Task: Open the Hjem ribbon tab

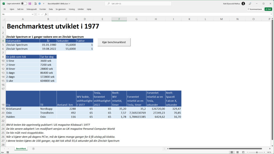Action: (12, 9)
